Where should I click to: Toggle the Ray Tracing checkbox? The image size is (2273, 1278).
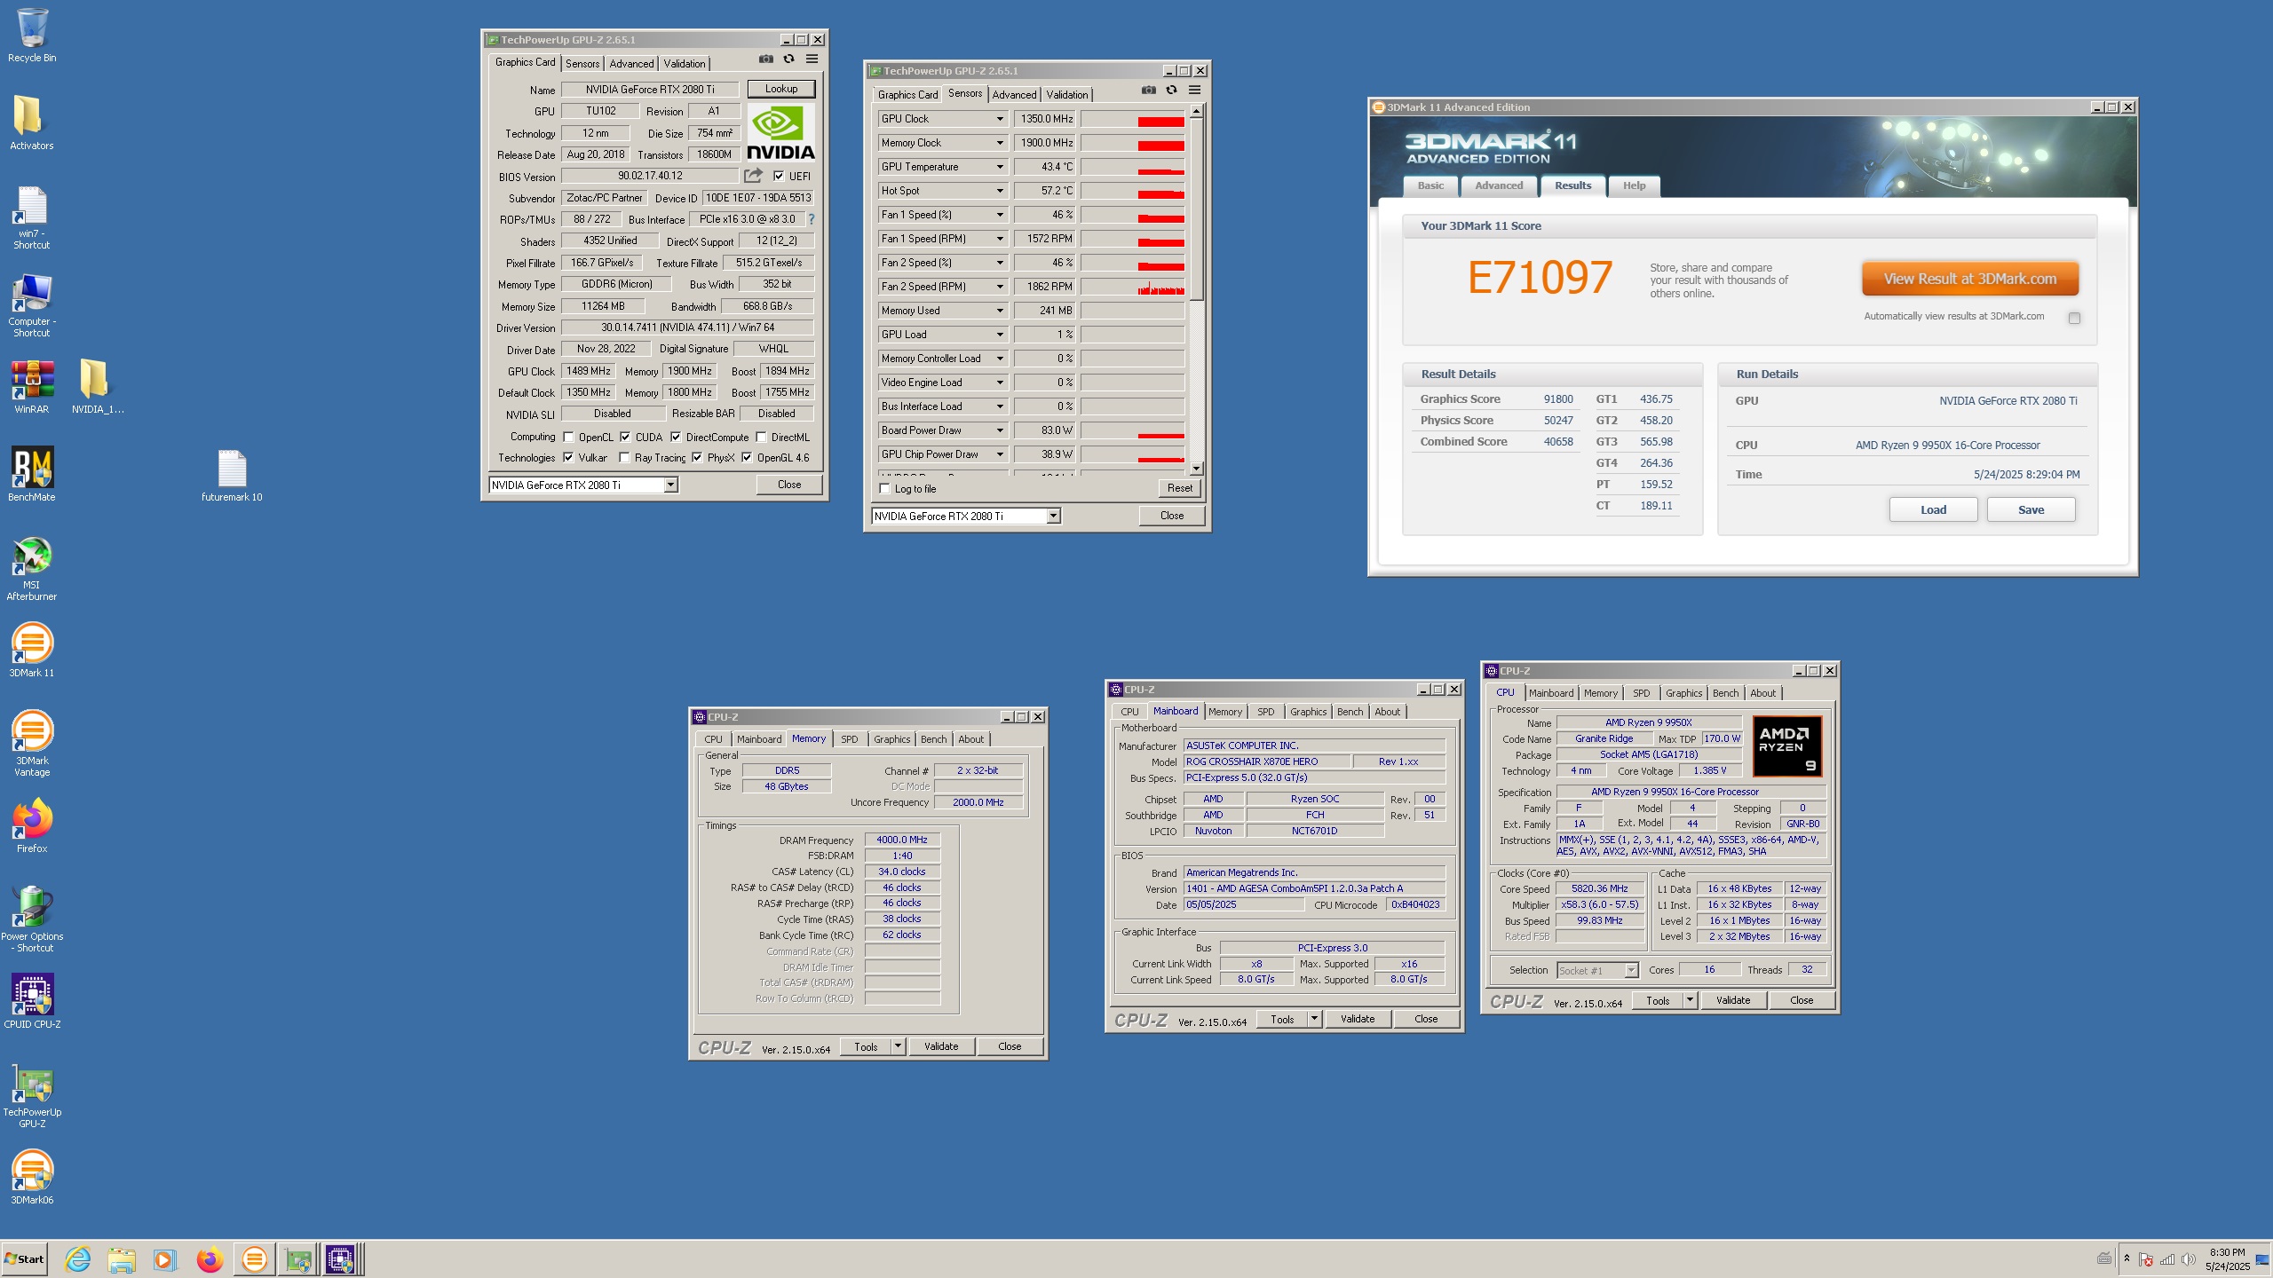(x=624, y=458)
